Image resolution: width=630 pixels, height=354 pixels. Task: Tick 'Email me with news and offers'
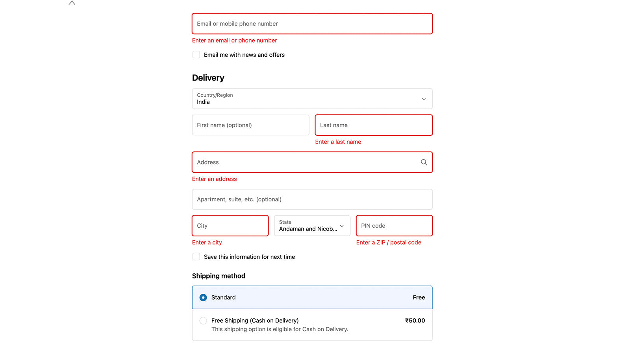(196, 55)
